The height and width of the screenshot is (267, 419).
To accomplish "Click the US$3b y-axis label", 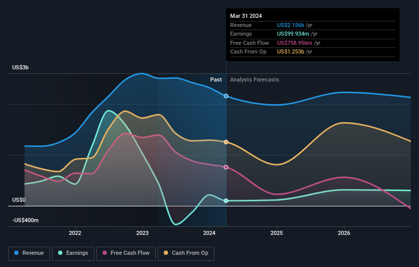I will [20, 67].
